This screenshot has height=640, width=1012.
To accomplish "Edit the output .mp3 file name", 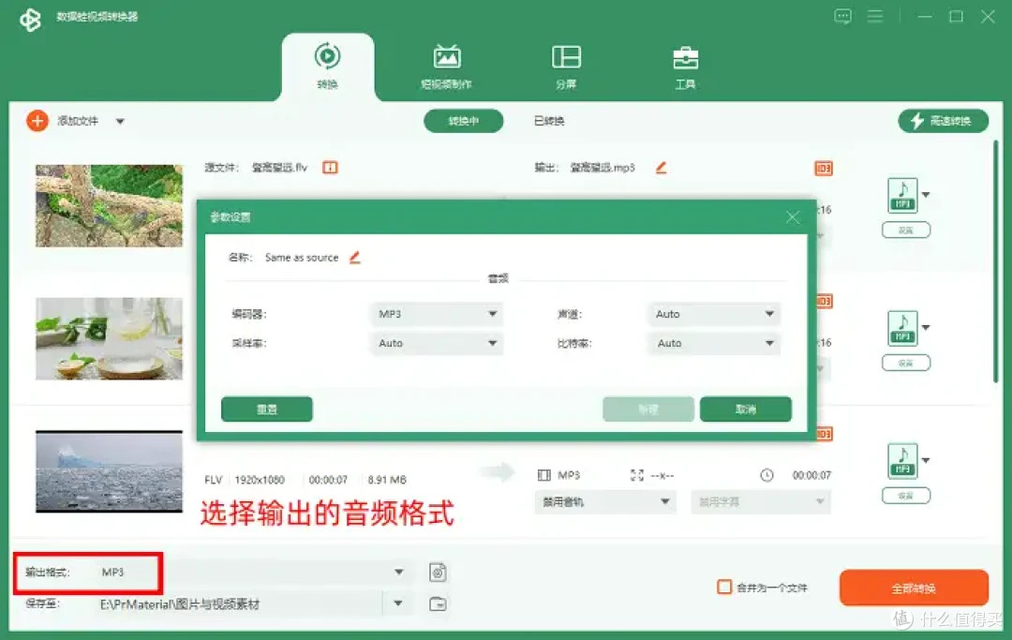I will coord(661,168).
